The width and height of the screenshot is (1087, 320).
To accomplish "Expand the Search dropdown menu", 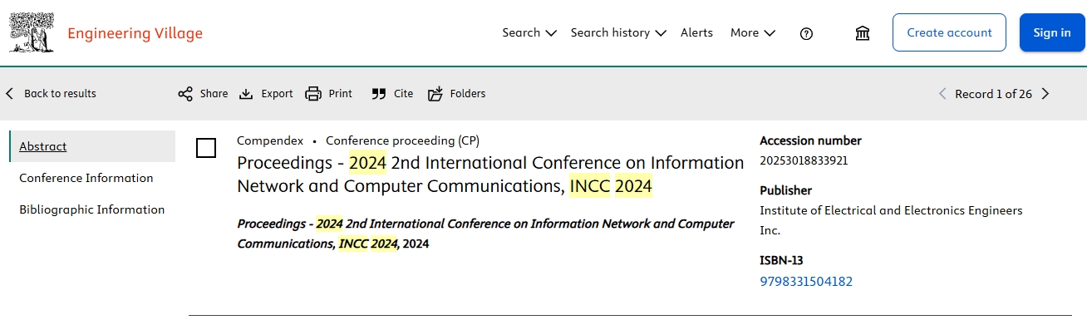I will click(x=529, y=33).
